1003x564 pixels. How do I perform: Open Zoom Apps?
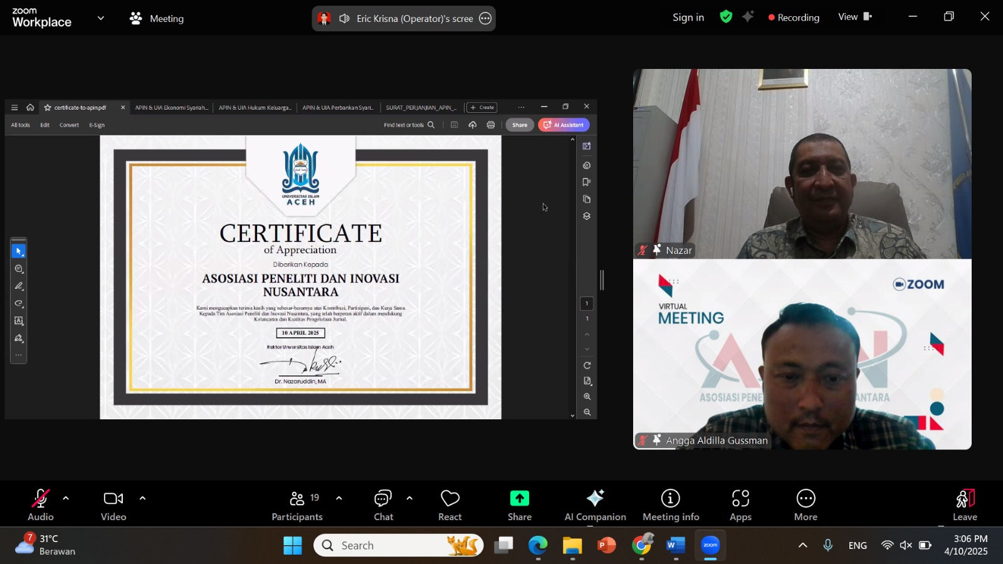pos(740,505)
